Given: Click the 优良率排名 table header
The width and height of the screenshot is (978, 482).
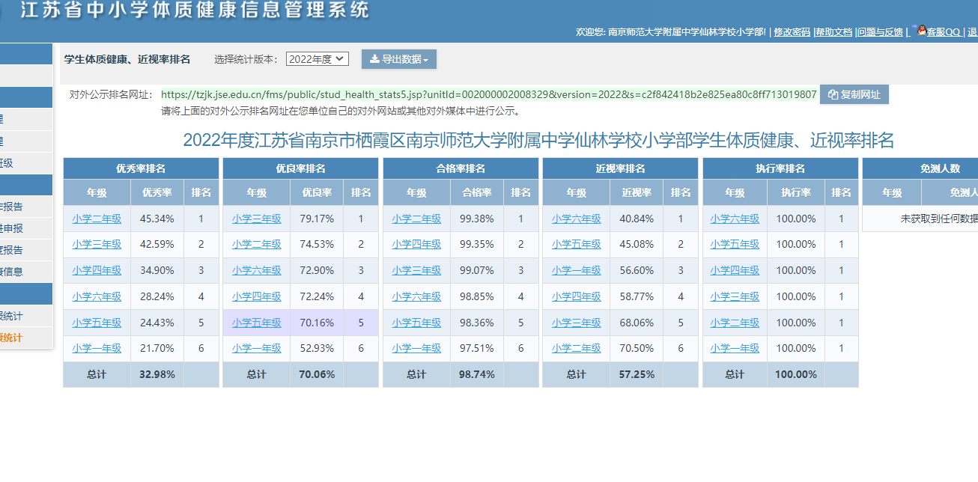Looking at the screenshot, I should pos(301,168).
